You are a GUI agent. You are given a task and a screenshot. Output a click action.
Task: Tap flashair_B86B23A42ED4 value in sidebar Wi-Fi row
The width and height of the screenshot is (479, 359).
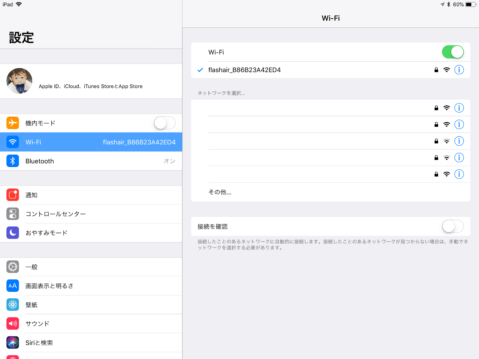(x=139, y=142)
